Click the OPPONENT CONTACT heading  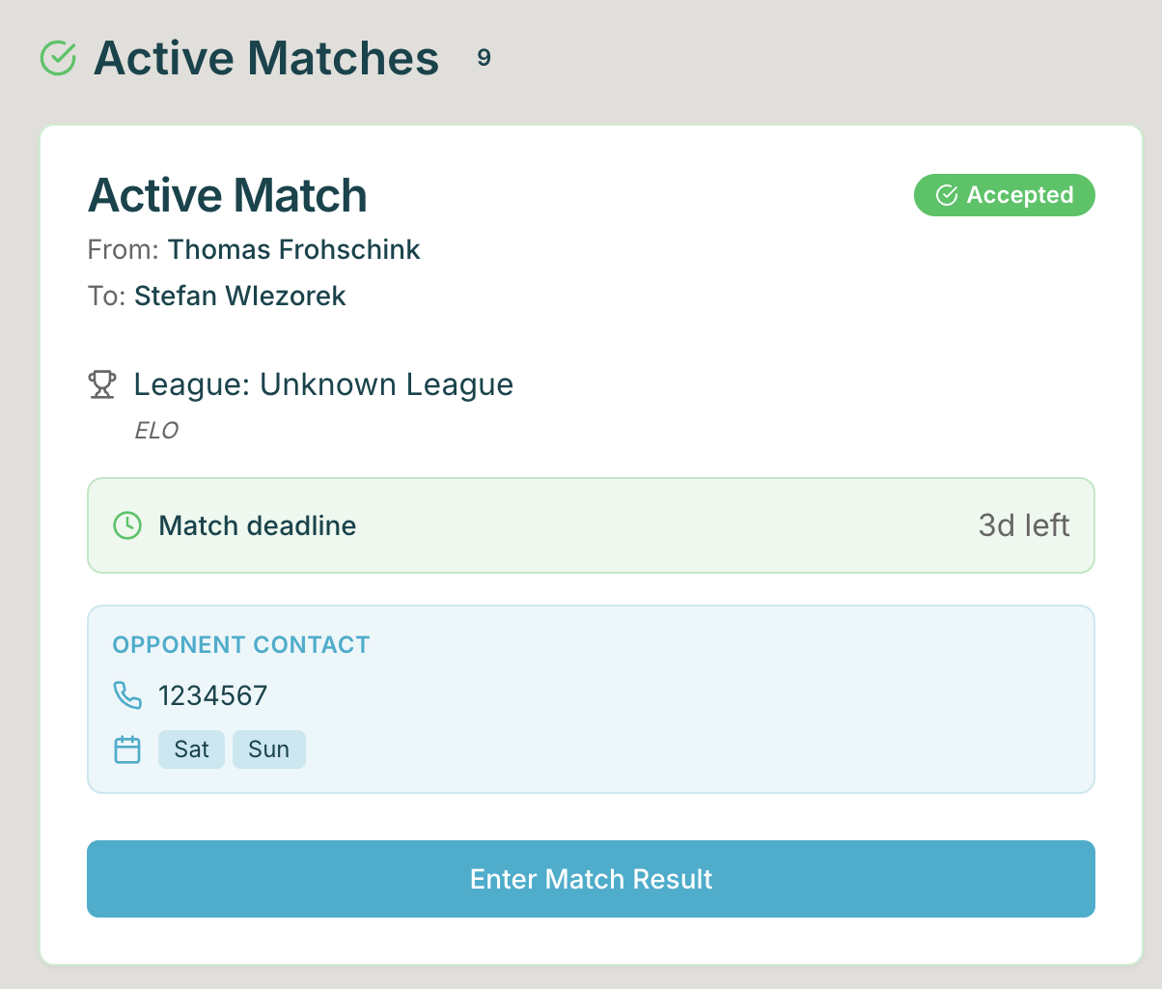click(241, 645)
